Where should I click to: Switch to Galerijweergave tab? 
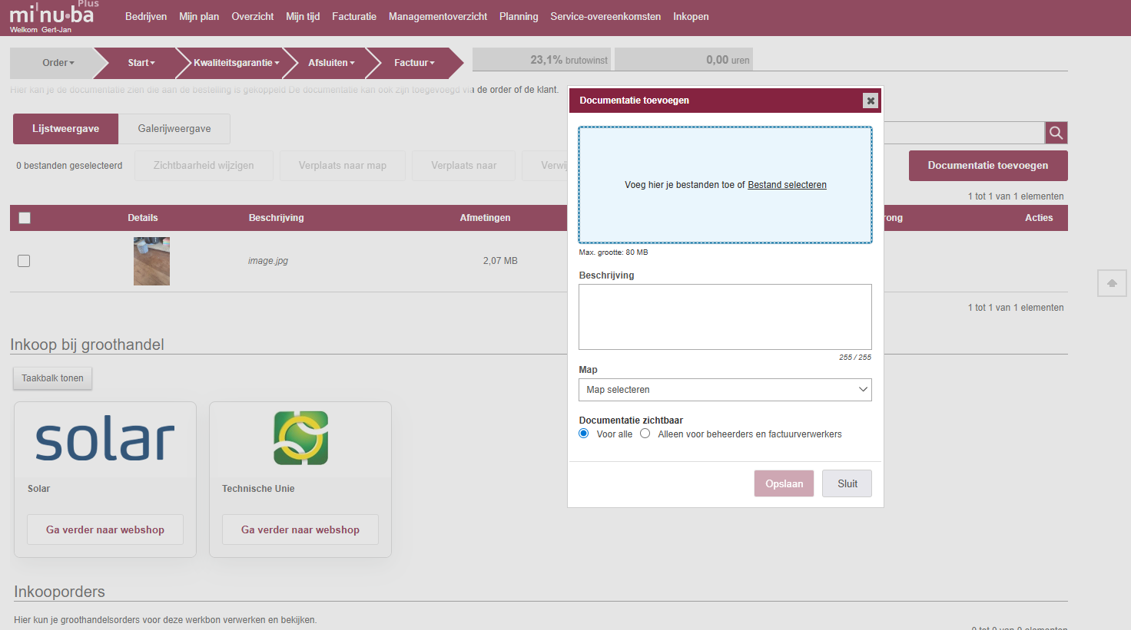click(x=174, y=129)
